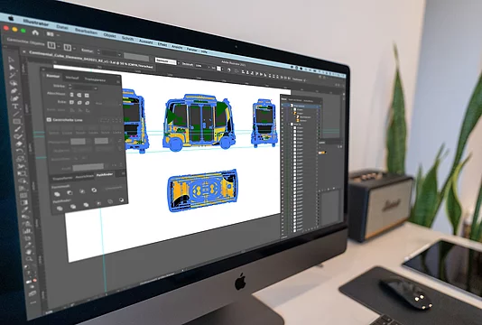This screenshot has width=482, height=325.
Task: Collapse the second top-level layer group
Action: pos(289,125)
